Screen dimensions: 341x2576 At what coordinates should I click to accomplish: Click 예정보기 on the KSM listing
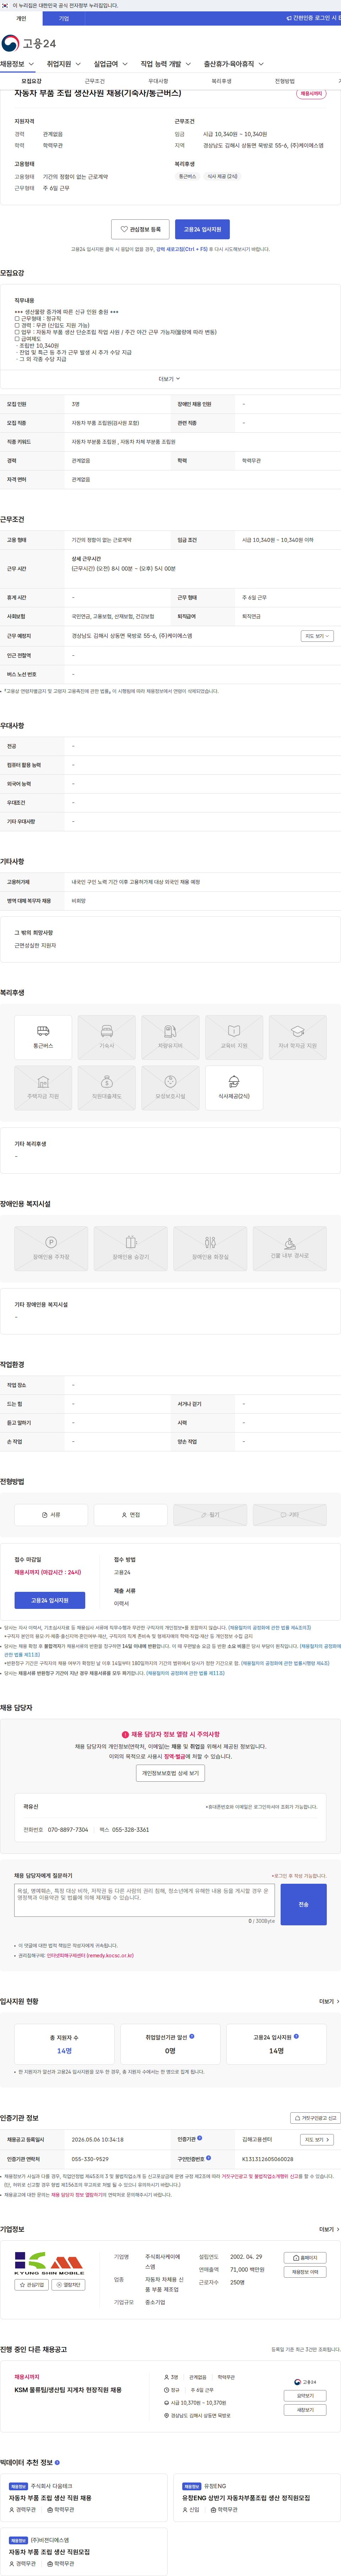[305, 2410]
